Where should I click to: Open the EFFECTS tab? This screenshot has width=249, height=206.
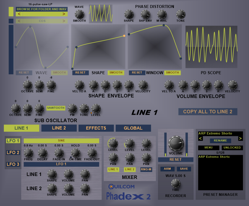pyautogui.click(x=96, y=128)
